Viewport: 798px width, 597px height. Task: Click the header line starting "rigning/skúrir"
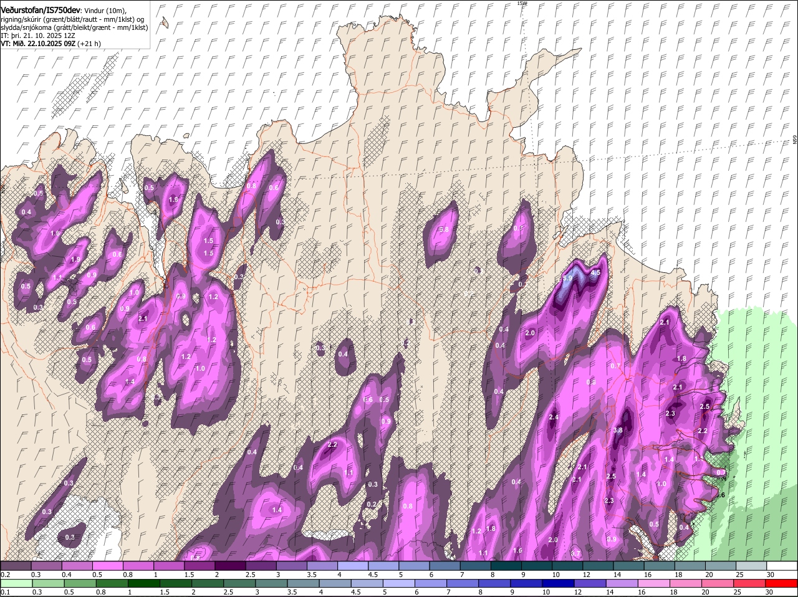[x=73, y=19]
